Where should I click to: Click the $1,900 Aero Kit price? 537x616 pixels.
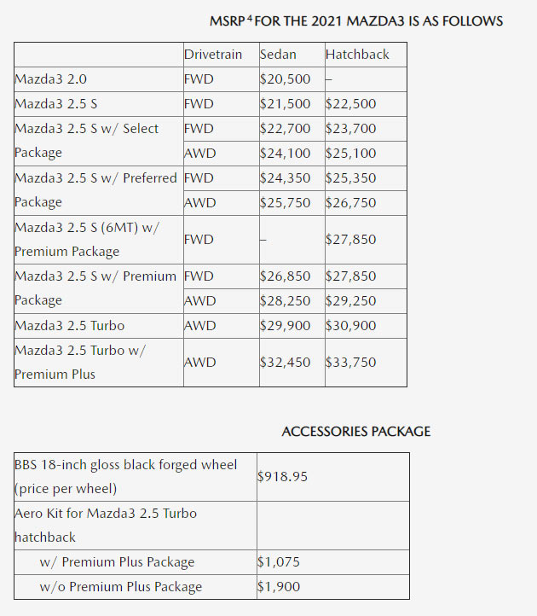[278, 587]
